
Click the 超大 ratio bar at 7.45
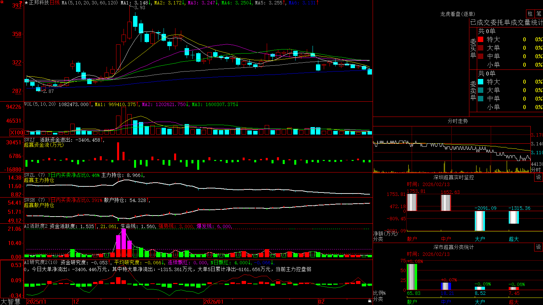coord(513,288)
